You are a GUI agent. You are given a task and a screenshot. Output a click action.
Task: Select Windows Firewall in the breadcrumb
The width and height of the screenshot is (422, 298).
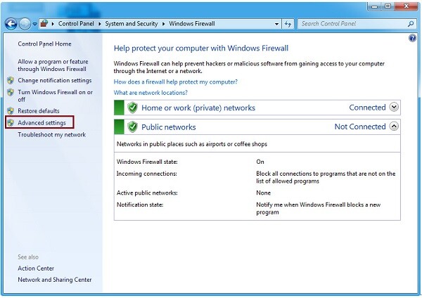point(192,24)
